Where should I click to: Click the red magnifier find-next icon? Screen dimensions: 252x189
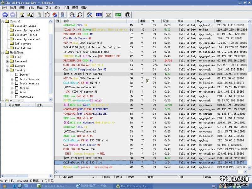[x=80, y=15]
